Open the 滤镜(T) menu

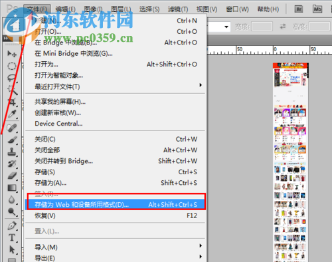(178, 9)
